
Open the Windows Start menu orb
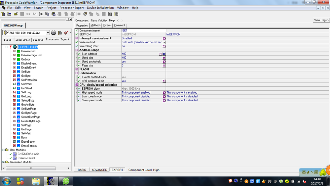coord(7,181)
